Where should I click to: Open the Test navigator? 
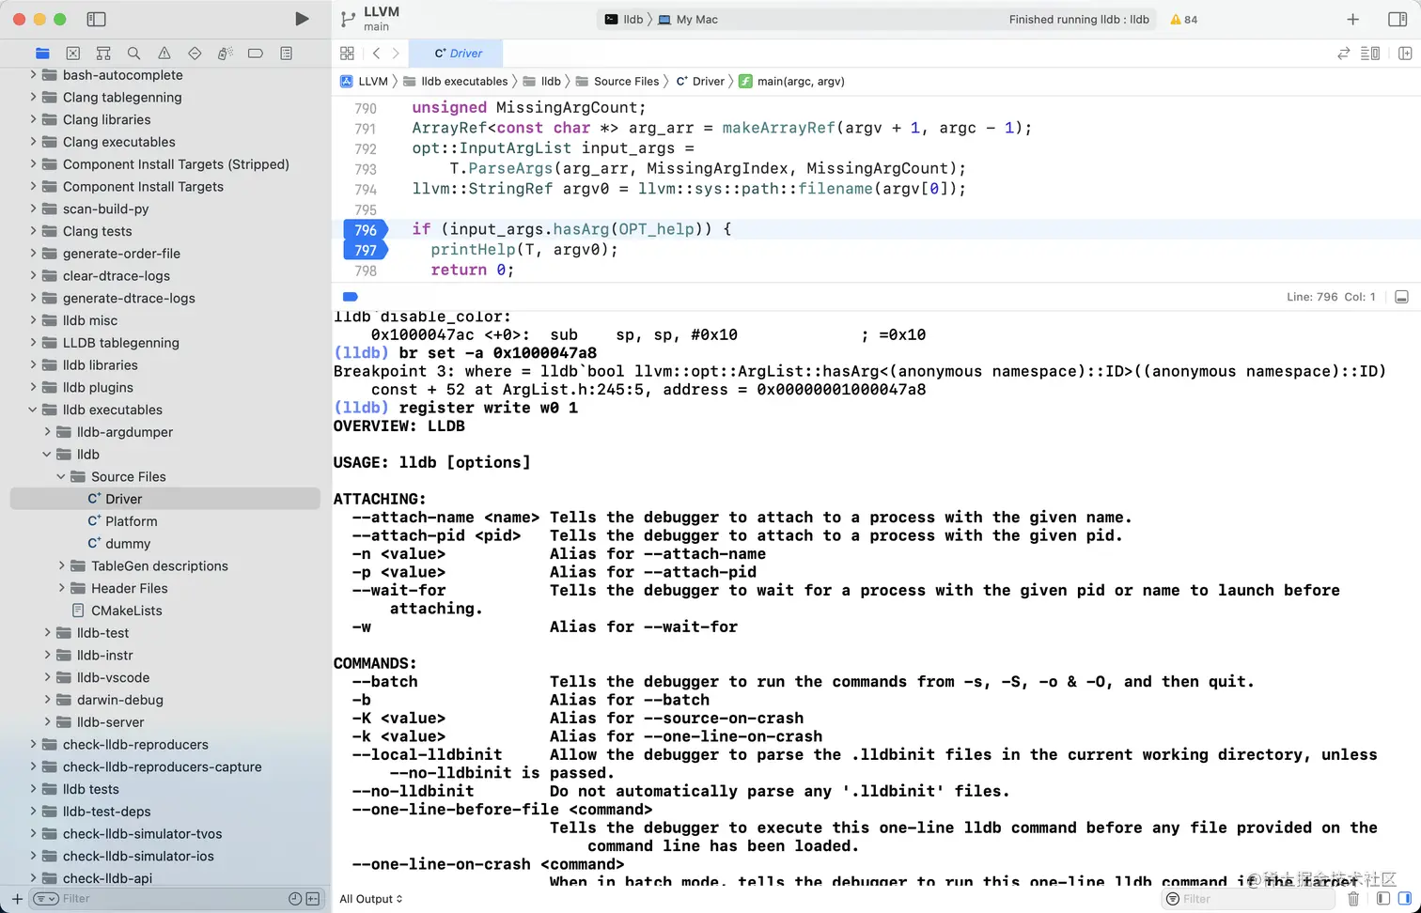coord(195,54)
